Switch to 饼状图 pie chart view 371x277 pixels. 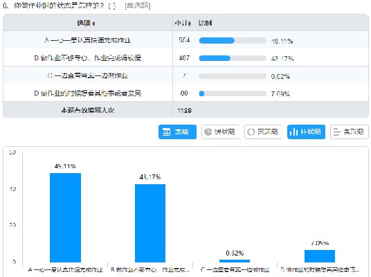click(220, 132)
